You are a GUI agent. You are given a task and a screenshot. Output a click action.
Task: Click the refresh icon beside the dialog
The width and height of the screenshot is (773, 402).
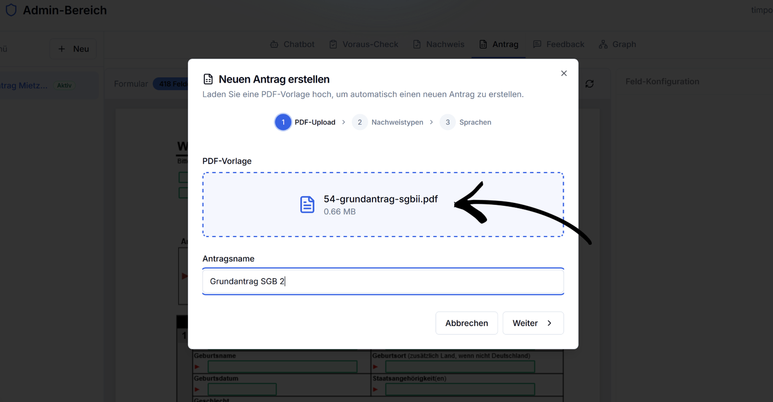coord(589,84)
